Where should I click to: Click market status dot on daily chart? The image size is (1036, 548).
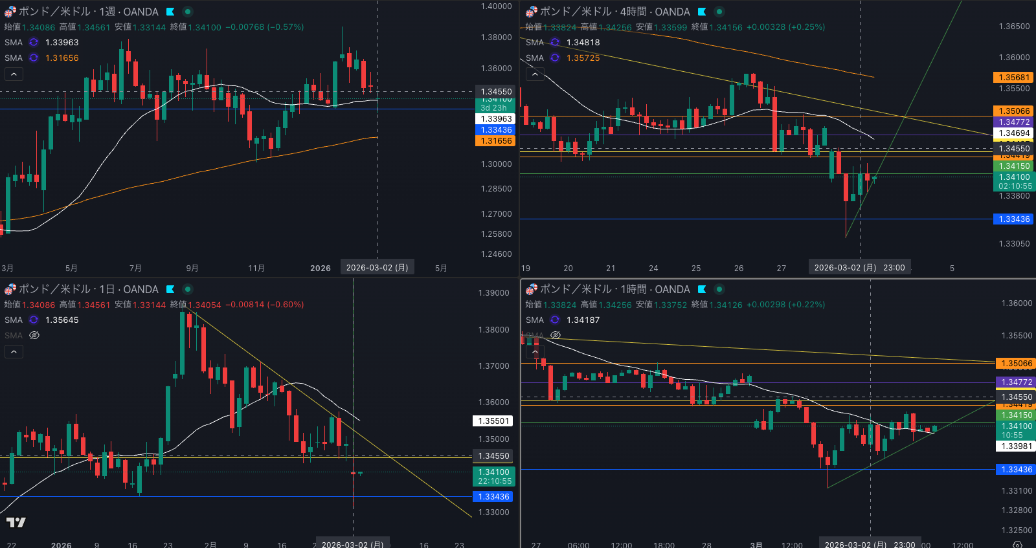187,289
